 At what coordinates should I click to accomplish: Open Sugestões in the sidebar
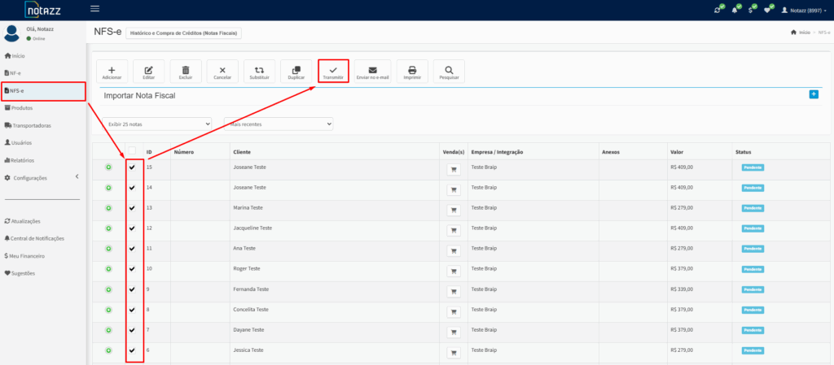(20, 273)
